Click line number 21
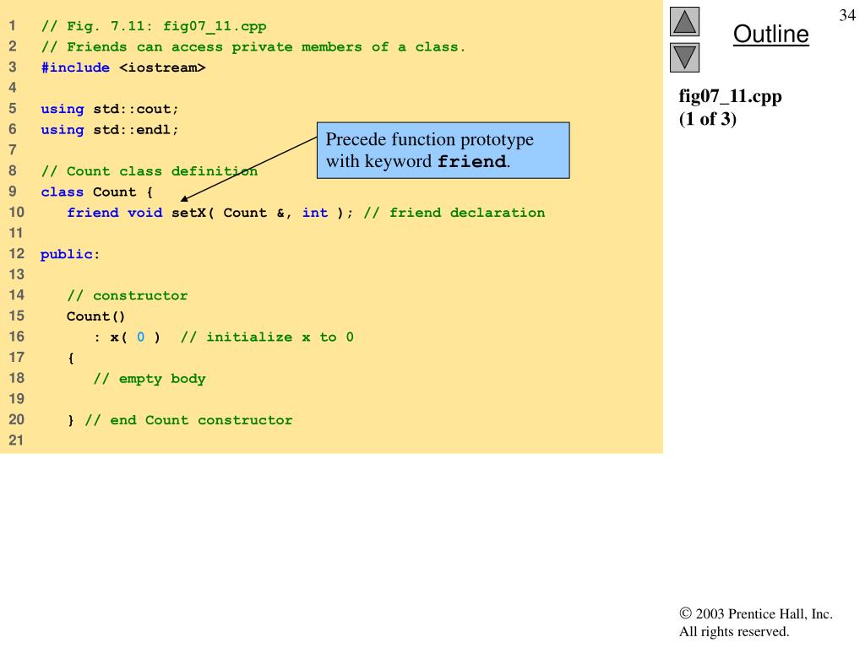 coord(16,440)
